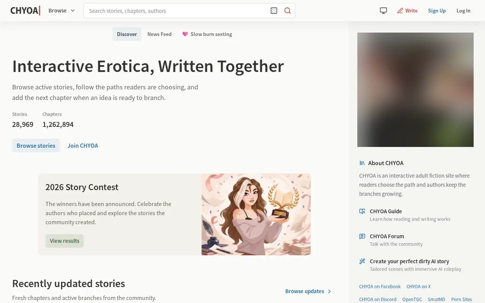Click the Recently updated stories heading
485x303 pixels.
(x=69, y=284)
